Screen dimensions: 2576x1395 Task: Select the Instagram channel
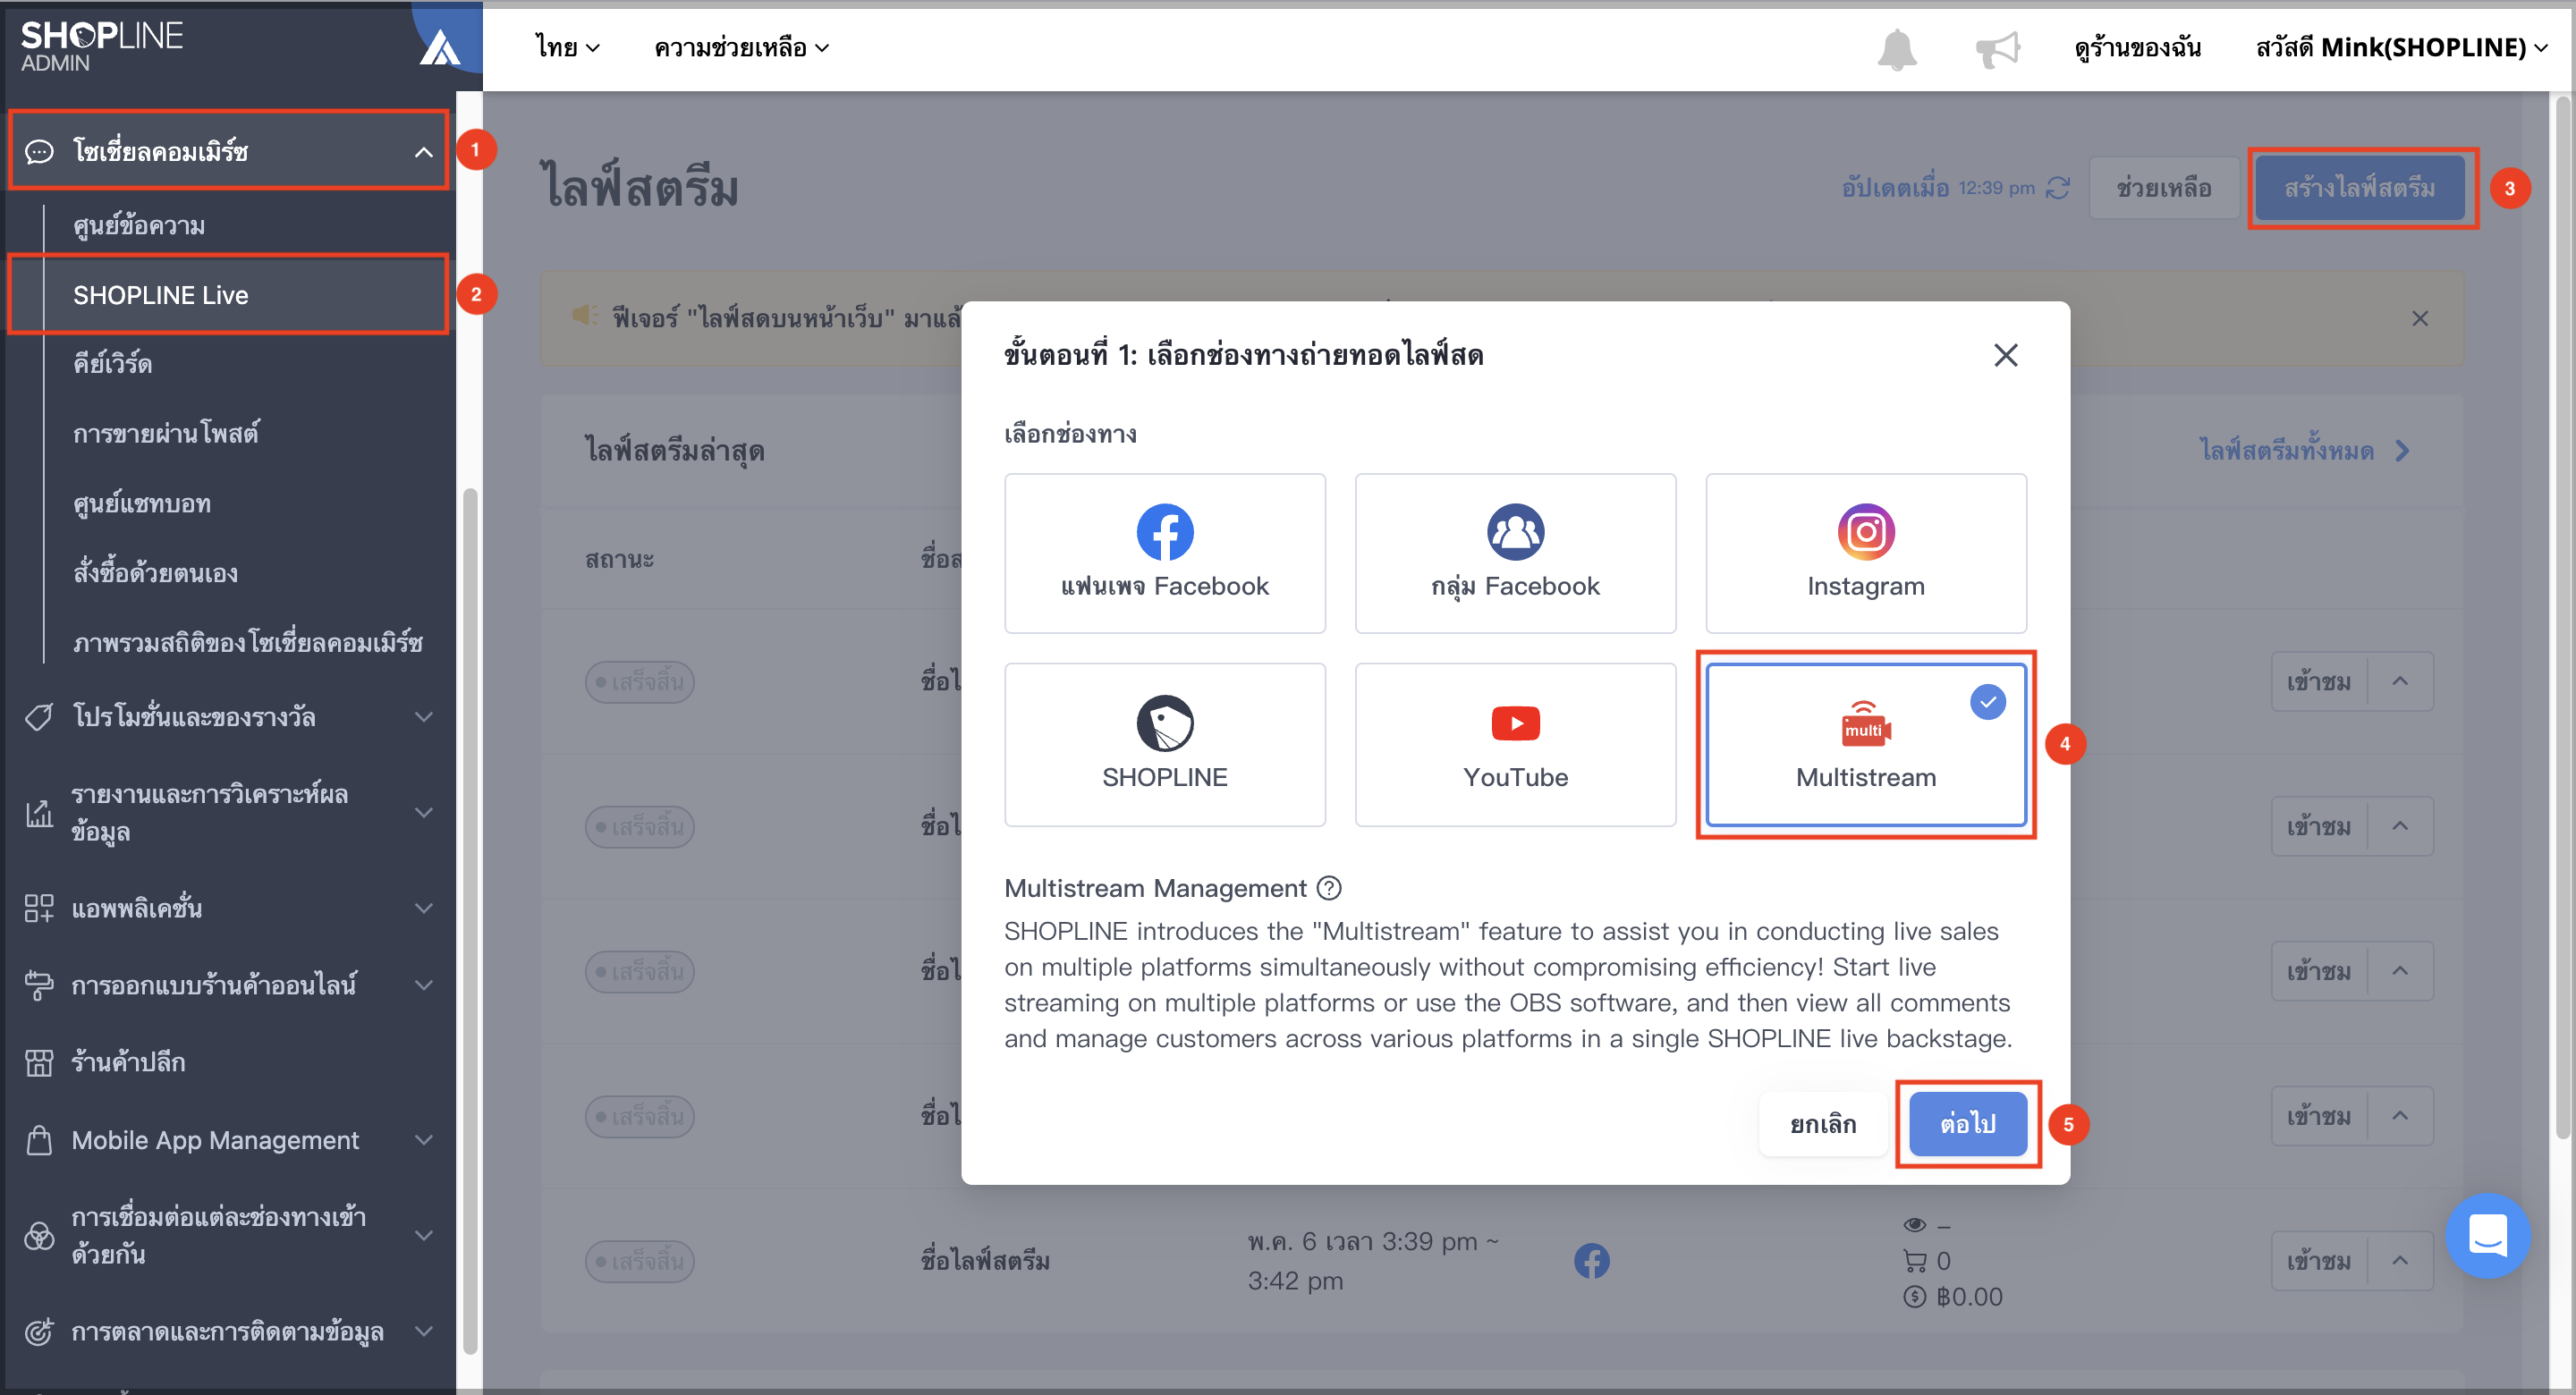1866,553
